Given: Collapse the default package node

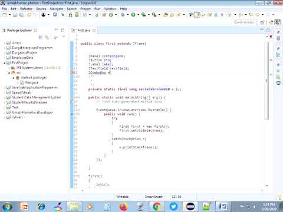Looking at the screenshot, I should [14, 78].
